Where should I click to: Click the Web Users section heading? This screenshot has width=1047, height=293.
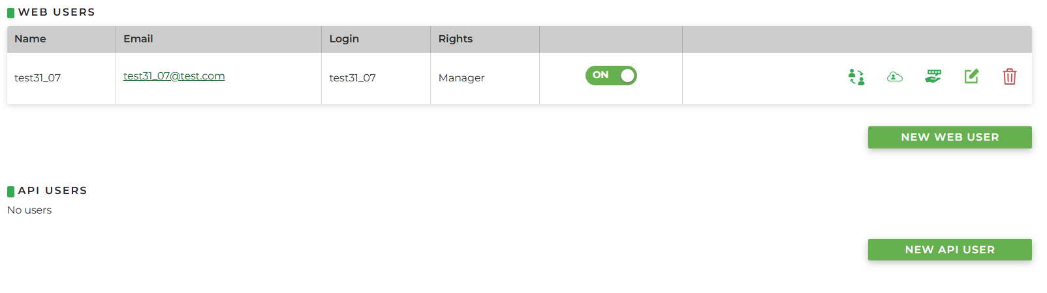(x=57, y=12)
